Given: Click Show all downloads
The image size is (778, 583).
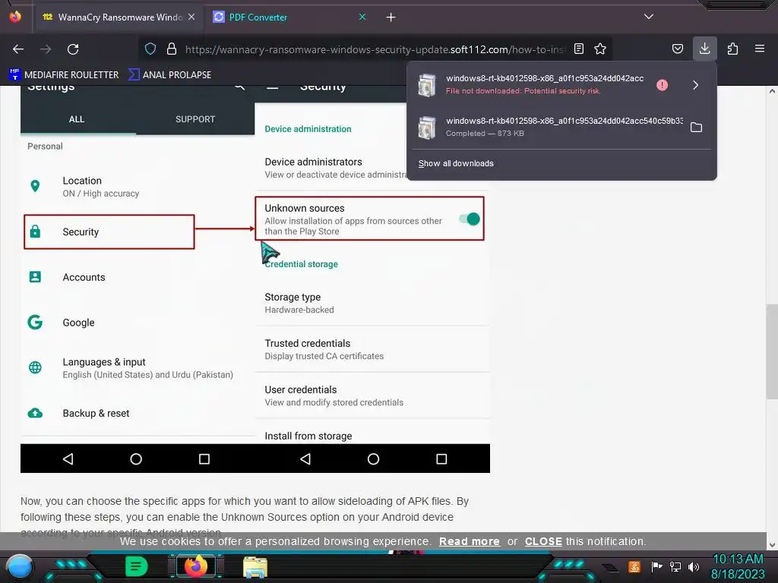Looking at the screenshot, I should pos(456,164).
